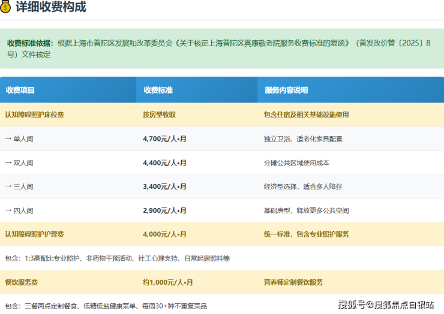444x314 pixels.
Task: Click the 餐饮服务费 category row
Action: click(22, 282)
